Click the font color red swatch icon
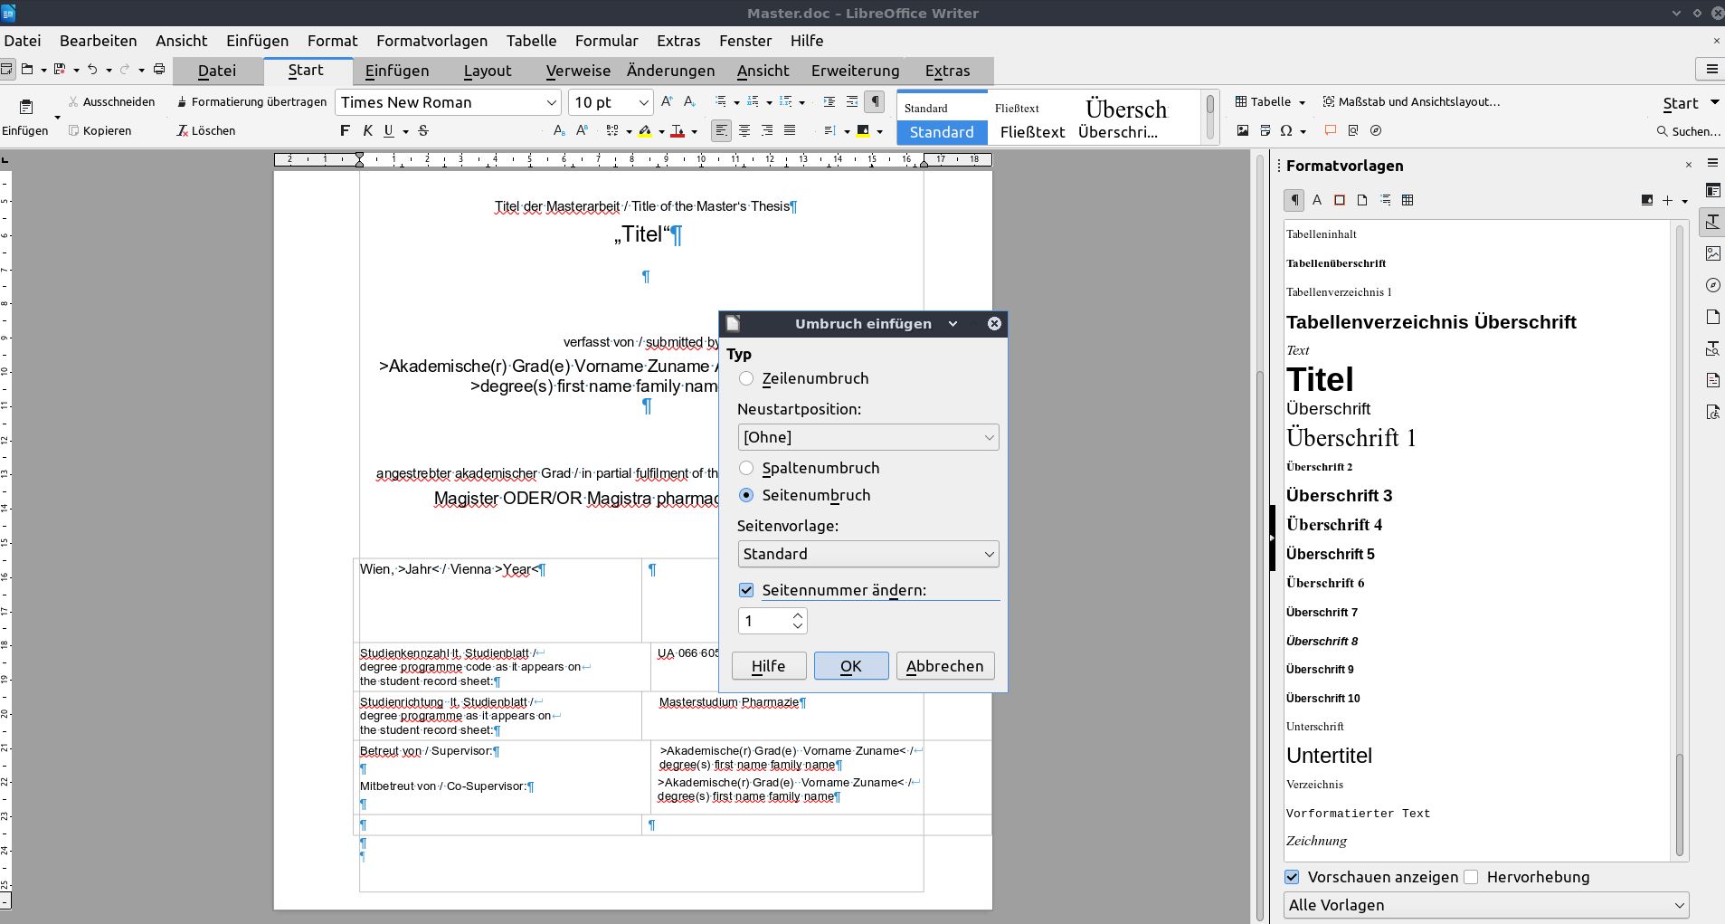The image size is (1725, 924). coord(678,131)
